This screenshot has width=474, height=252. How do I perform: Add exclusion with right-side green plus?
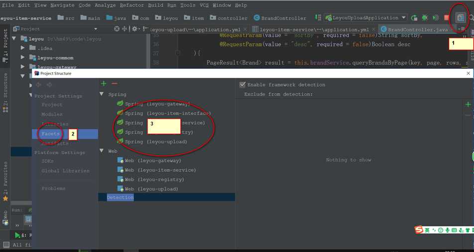click(x=468, y=105)
